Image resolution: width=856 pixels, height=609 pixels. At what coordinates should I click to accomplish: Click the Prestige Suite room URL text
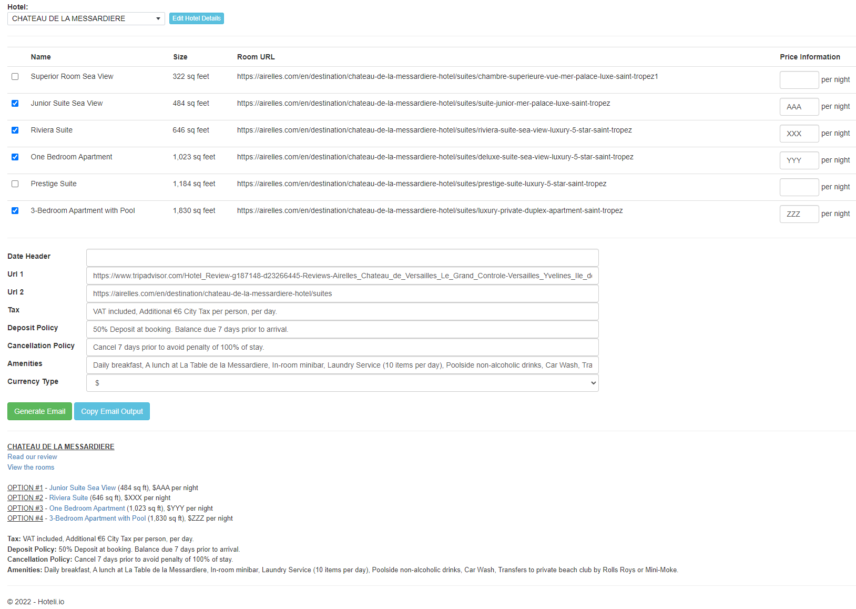coord(422,184)
